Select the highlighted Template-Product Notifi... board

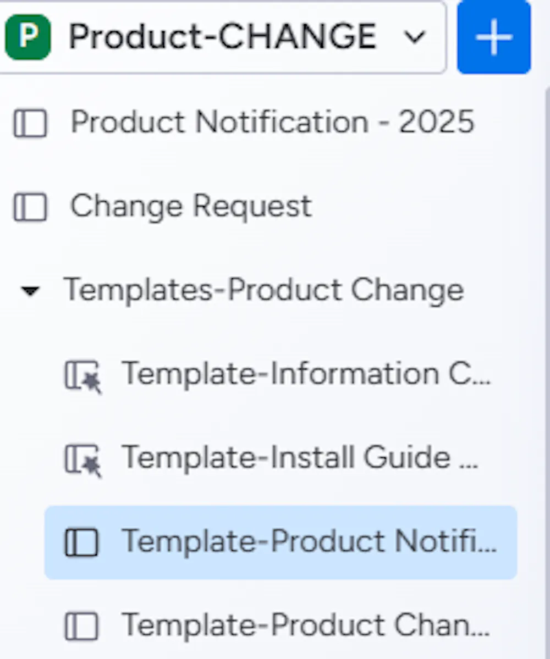pos(308,541)
